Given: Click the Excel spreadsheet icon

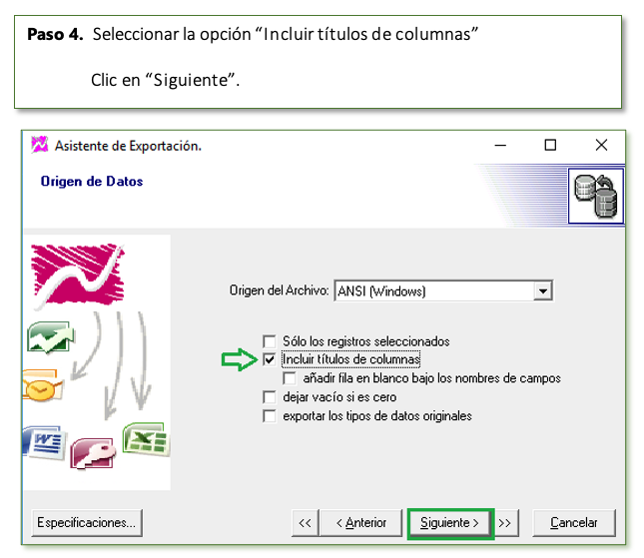Looking at the screenshot, I should click(x=146, y=439).
